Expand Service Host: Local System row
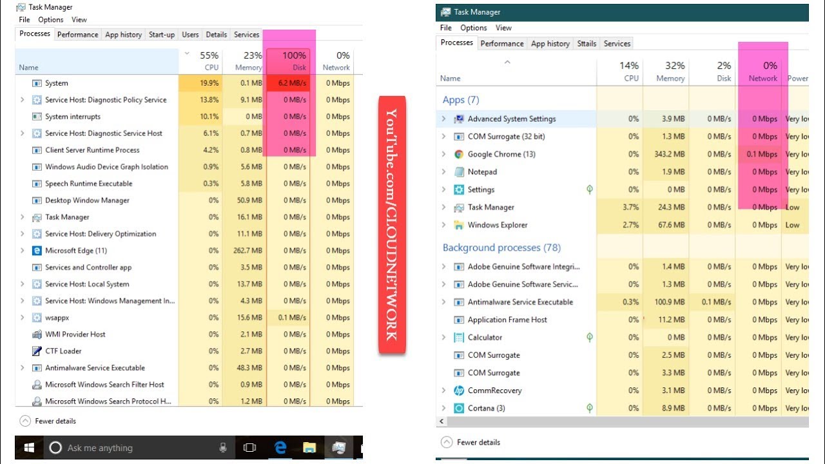 coord(23,284)
